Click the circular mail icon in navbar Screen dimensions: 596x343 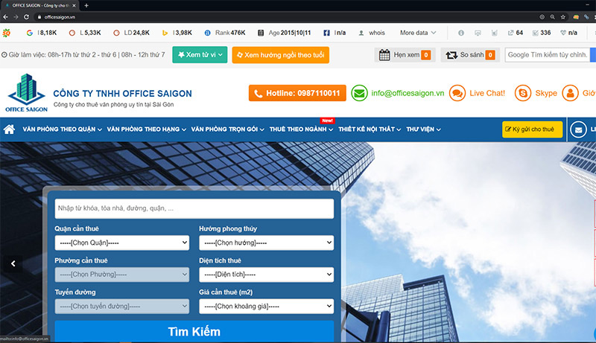pos(578,129)
